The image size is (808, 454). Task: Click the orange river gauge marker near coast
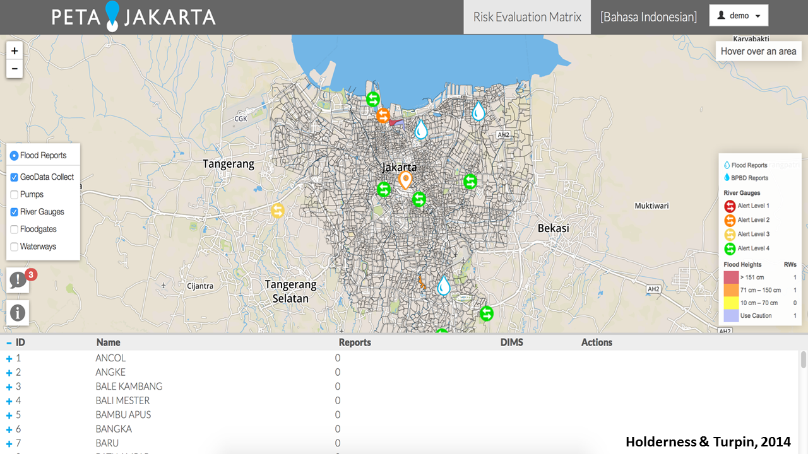[x=383, y=115]
